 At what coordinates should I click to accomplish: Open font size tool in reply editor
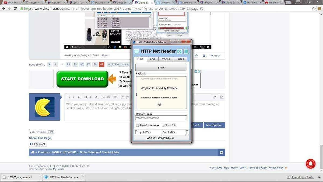[x=91, y=97]
